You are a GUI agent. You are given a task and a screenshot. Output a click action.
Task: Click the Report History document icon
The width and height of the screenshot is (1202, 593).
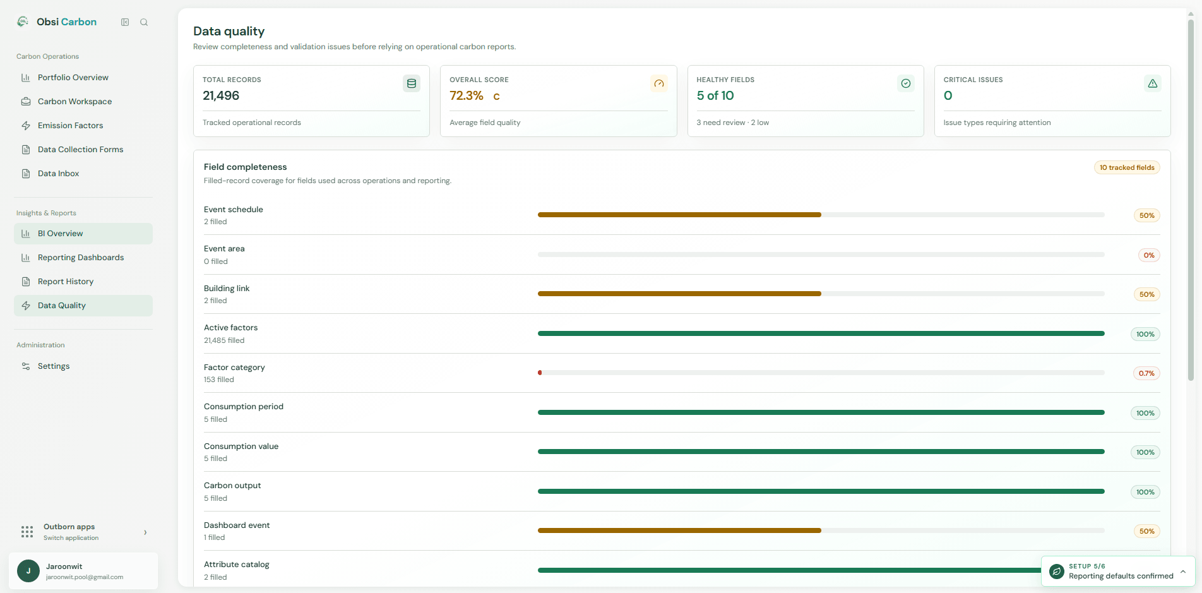[26, 282]
